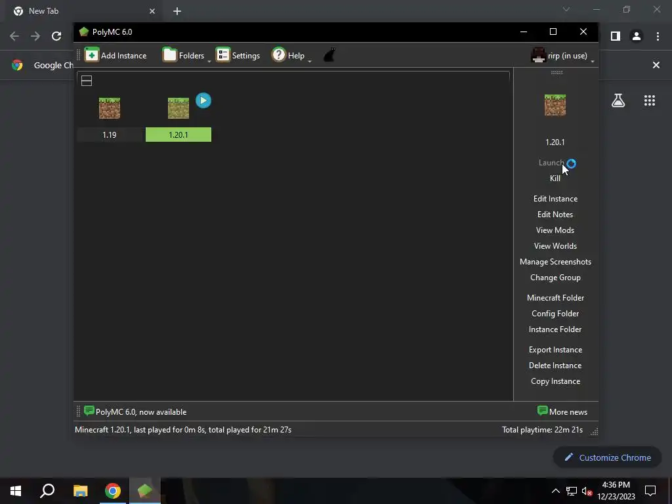Open the Windows Start menu
The image size is (672, 504).
(16, 491)
